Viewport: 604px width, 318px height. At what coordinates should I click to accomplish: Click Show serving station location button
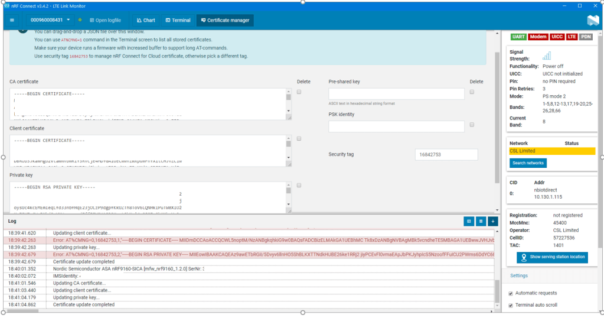[x=552, y=257]
